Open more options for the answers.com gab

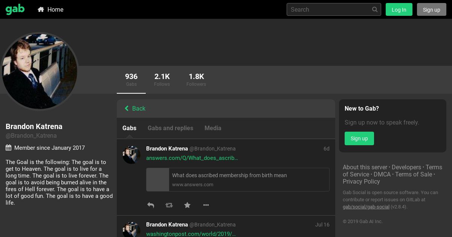tap(206, 205)
